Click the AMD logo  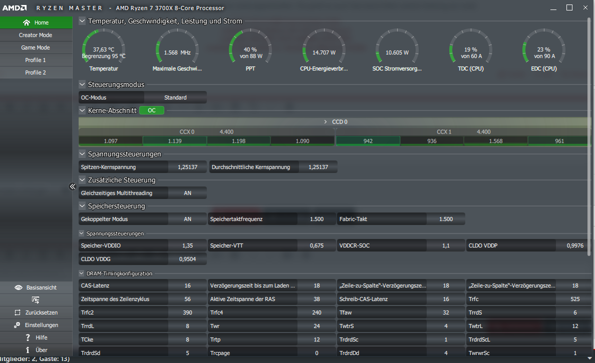pos(15,8)
